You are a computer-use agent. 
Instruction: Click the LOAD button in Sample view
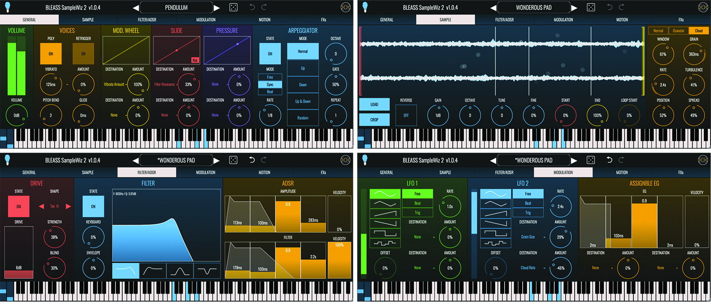tap(374, 104)
